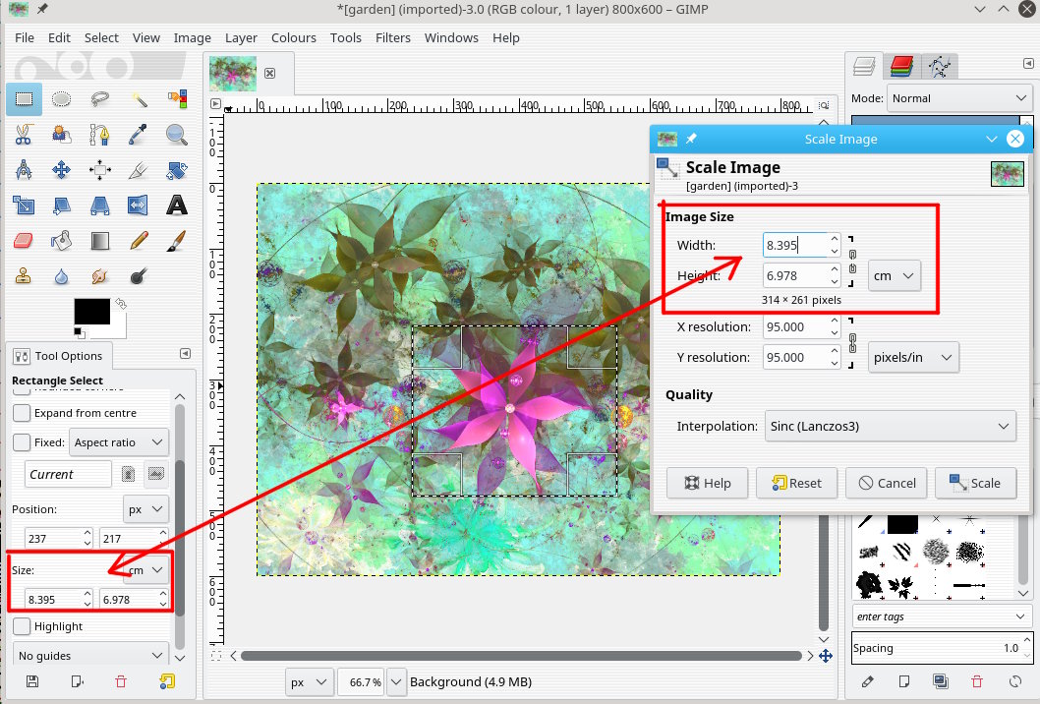1040x704 pixels.
Task: Enable the Fixed aspect ratio checkbox
Action: coord(22,441)
